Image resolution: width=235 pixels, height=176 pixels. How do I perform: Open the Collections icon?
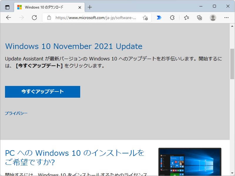pos(199,18)
